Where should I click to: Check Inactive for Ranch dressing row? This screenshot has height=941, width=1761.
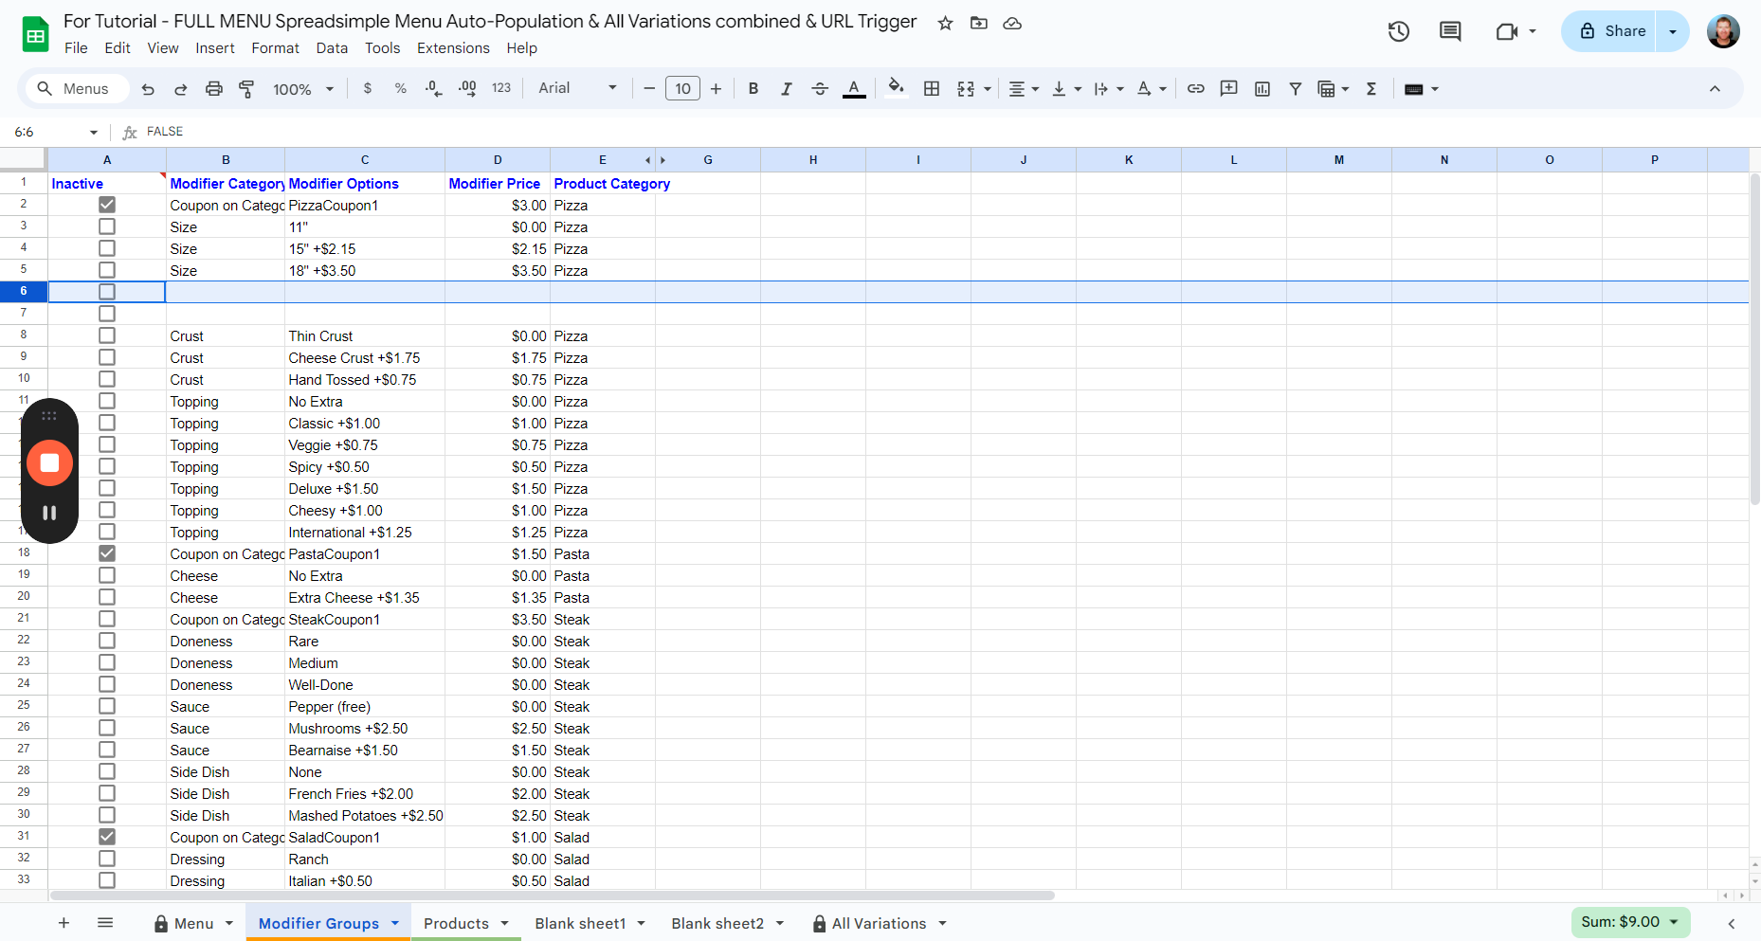click(x=107, y=859)
